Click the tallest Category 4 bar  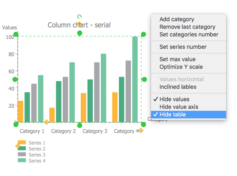[x=135, y=79]
